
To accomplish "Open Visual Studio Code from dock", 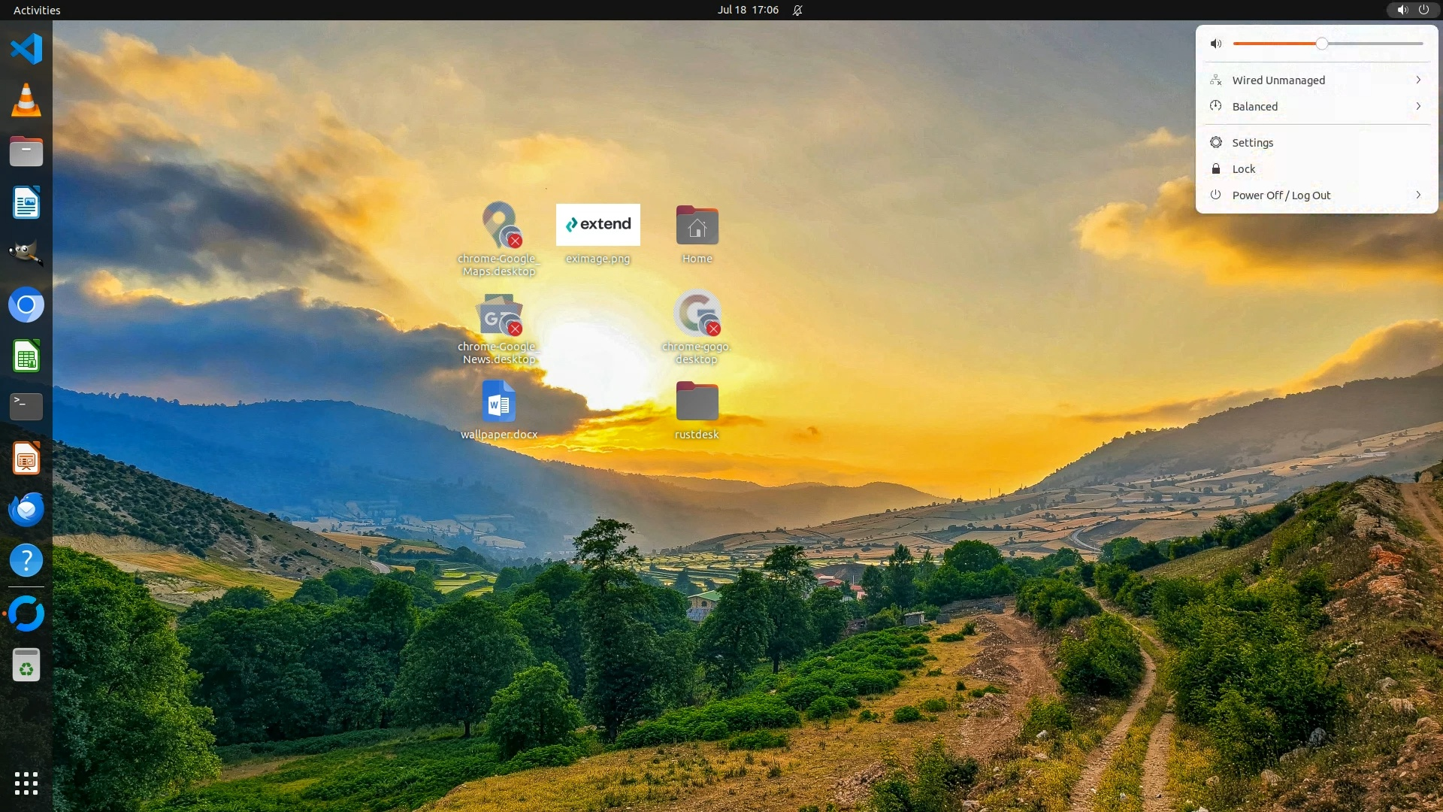I will click(26, 50).
